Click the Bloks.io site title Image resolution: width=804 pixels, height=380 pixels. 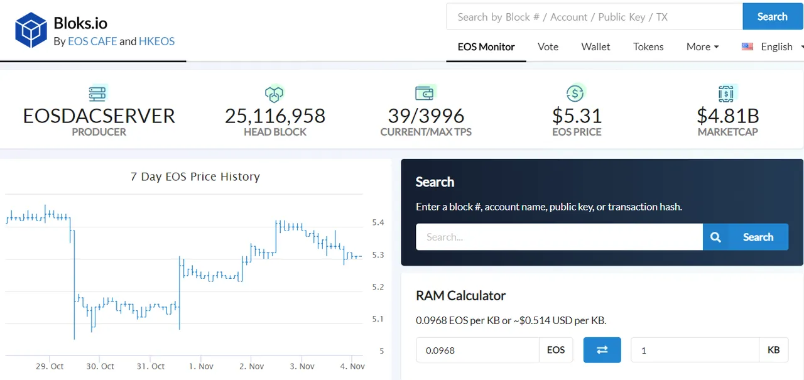(x=80, y=23)
